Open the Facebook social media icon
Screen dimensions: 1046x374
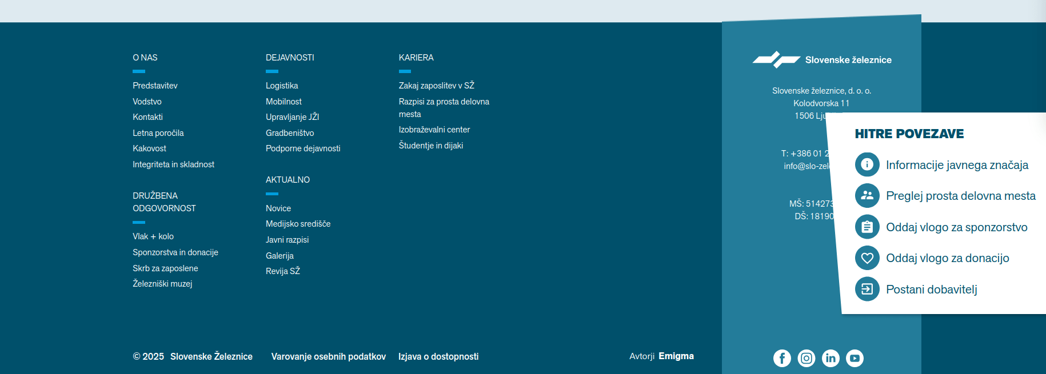pyautogui.click(x=782, y=358)
